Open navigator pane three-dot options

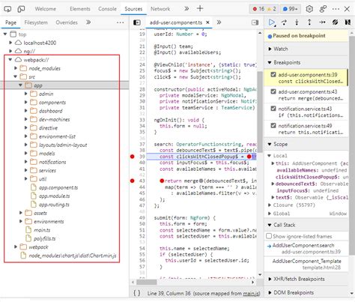(121, 22)
